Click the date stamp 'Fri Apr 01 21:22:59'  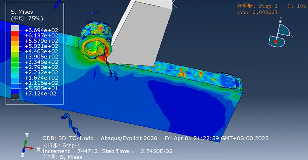[x=192, y=138]
